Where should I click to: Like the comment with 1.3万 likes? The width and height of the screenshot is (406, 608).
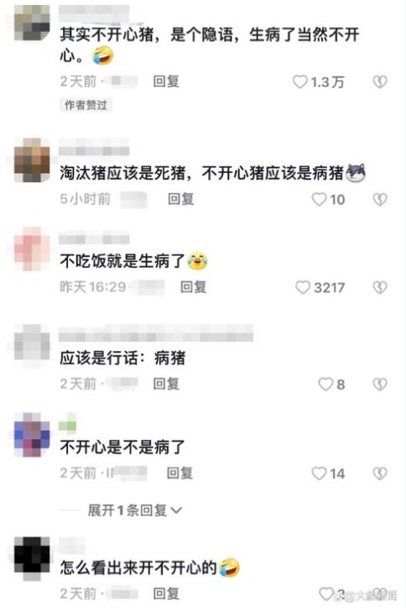click(x=299, y=81)
